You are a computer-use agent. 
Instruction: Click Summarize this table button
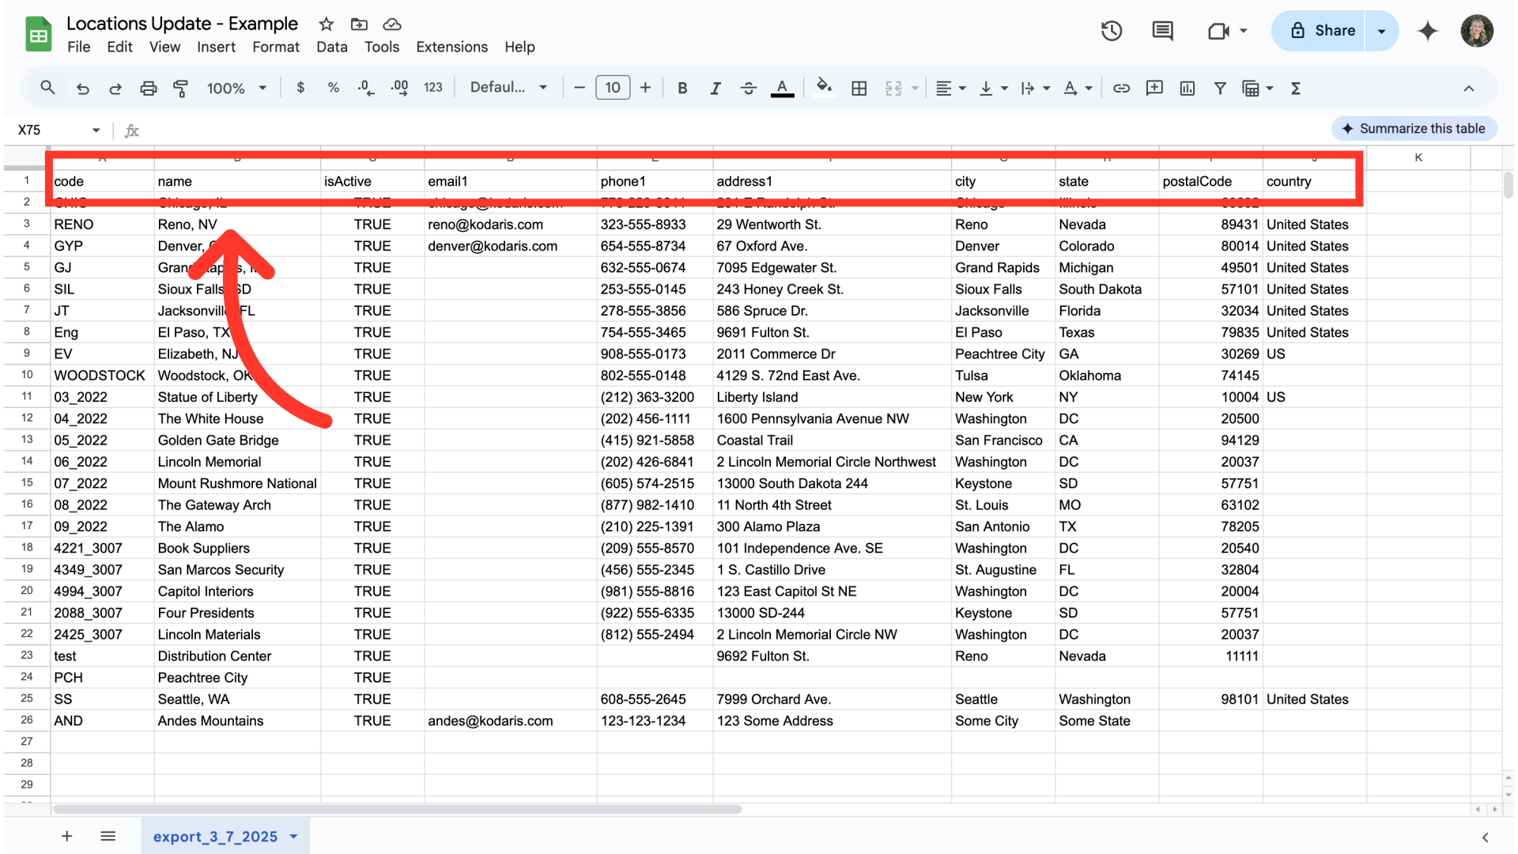[x=1414, y=129]
